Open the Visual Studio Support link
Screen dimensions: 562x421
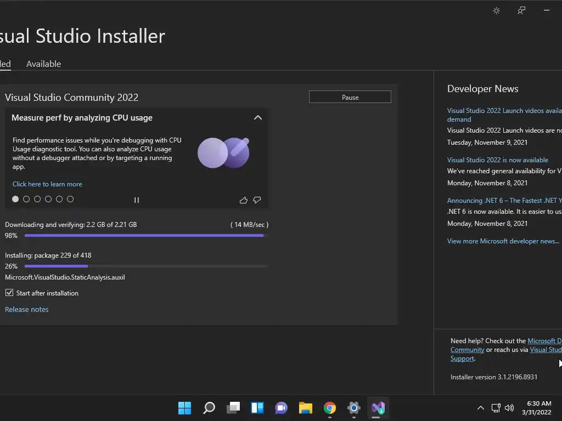(x=546, y=350)
